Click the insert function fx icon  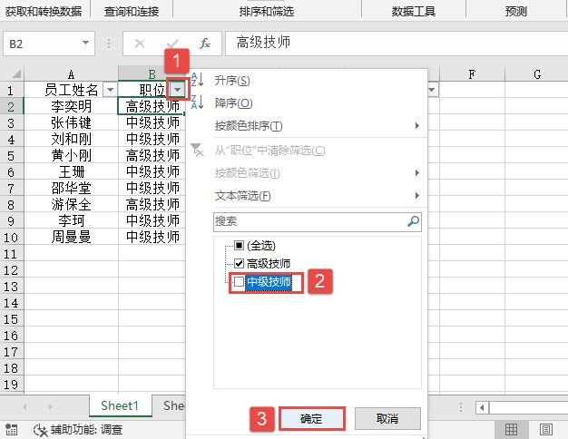205,44
